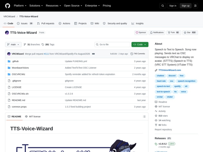Image resolution: width=203 pixels, height=152 pixels.
Task: Open the Pull requests tab
Action: [46, 23]
